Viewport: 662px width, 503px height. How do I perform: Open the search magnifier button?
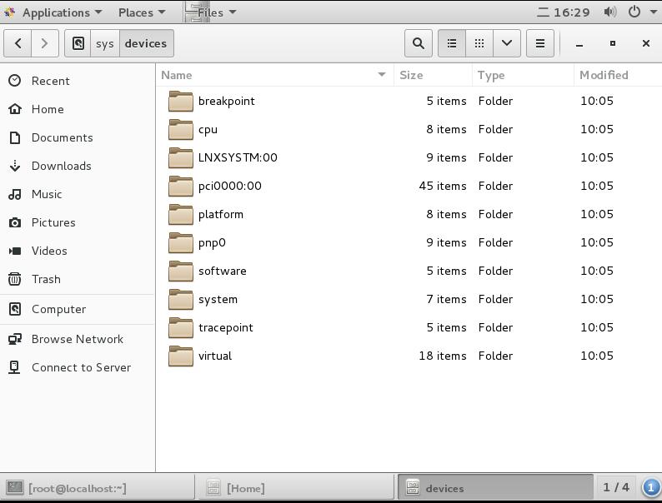pyautogui.click(x=418, y=43)
